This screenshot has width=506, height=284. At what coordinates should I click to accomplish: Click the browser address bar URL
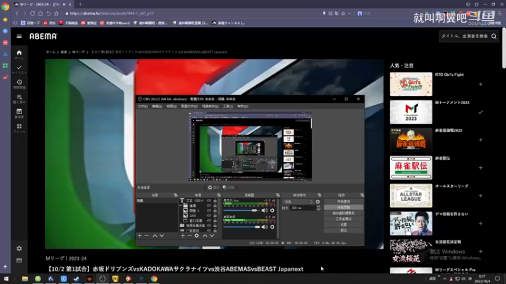coord(112,13)
